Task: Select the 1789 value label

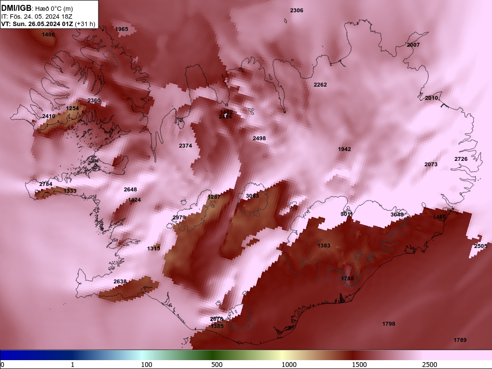Action: point(460,340)
